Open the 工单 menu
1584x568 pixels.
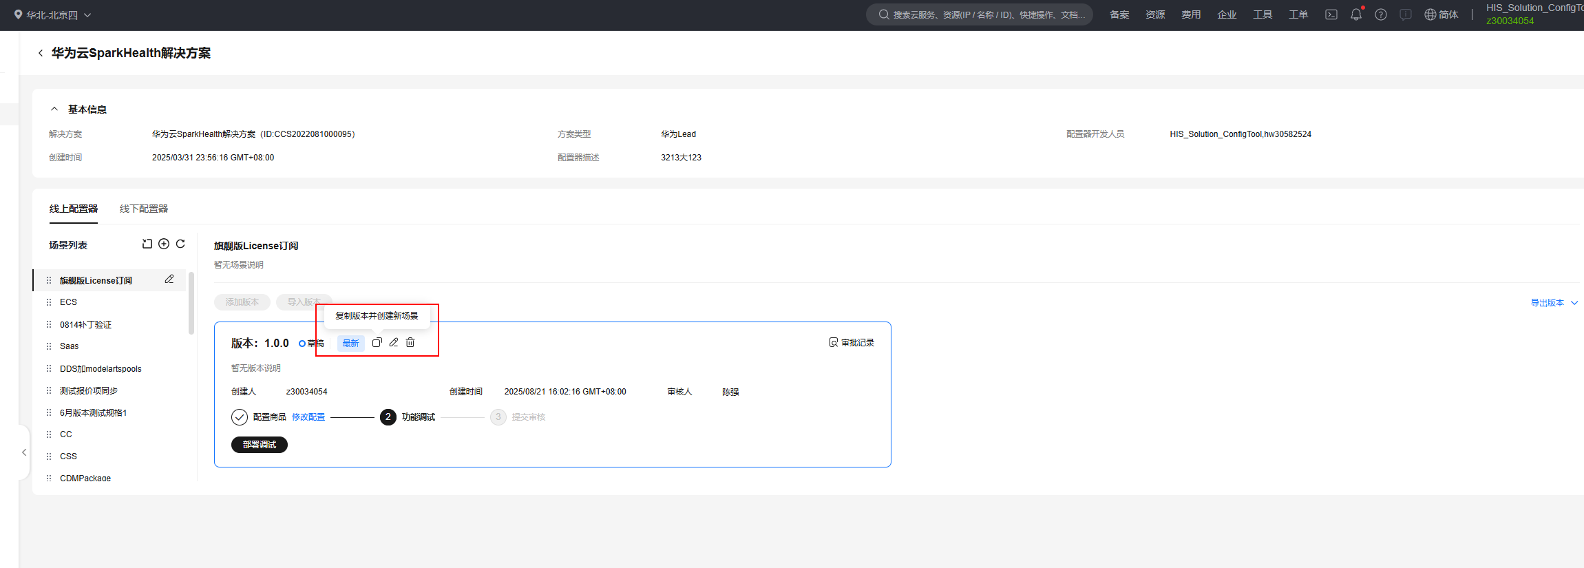(x=1298, y=14)
